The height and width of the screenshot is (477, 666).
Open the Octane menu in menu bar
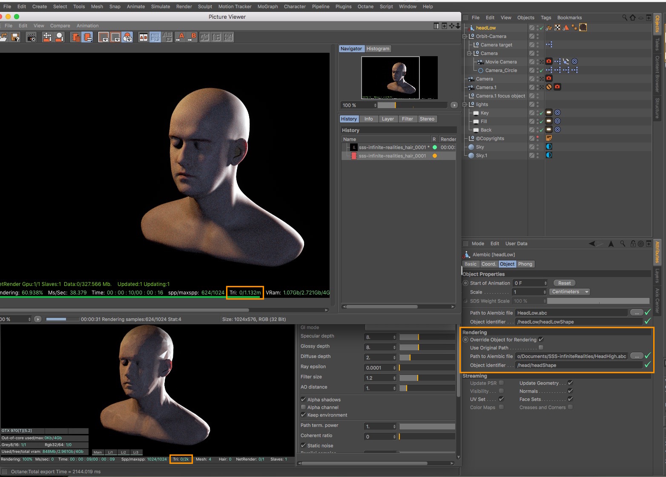(x=365, y=6)
